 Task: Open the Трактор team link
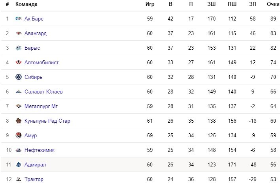point(34,179)
